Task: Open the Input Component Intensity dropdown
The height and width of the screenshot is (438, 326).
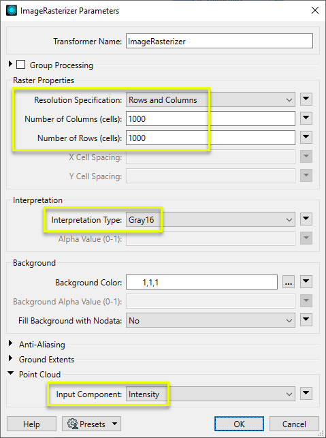Action: (210, 394)
